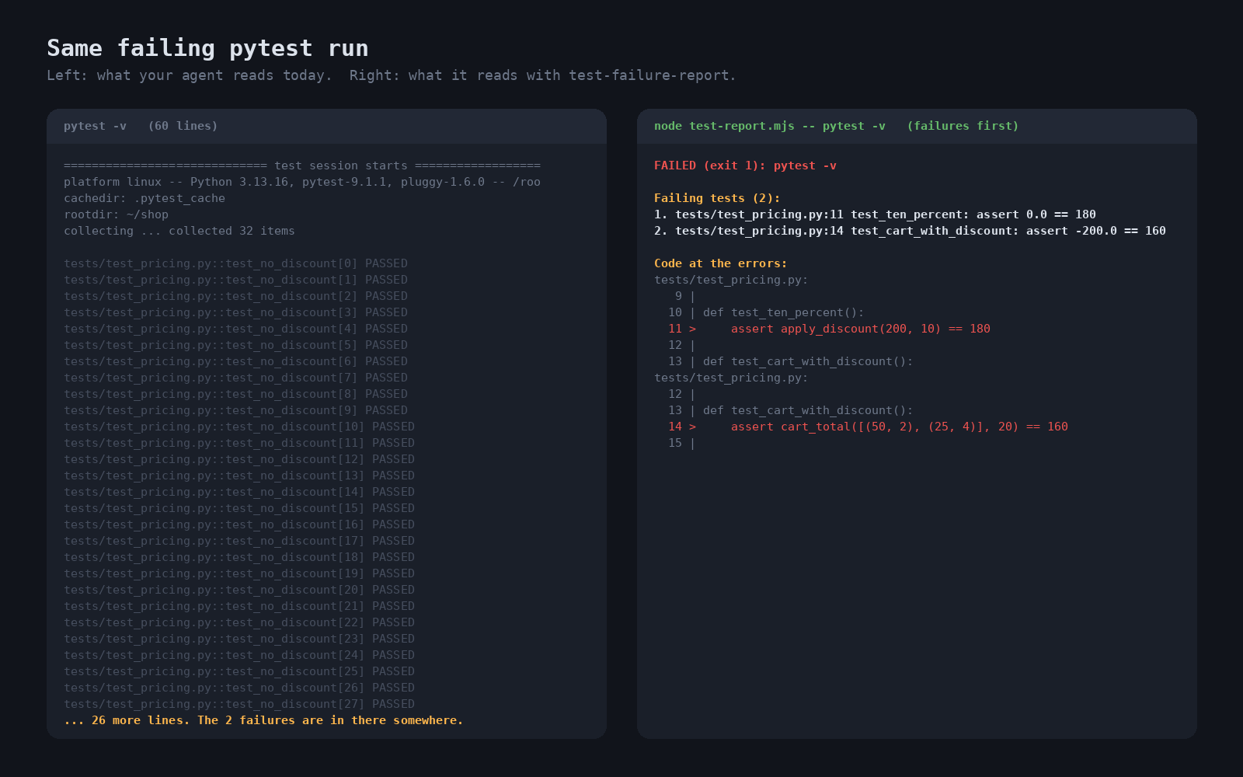
Task: Click failing test 2 test_cart_with_discount line
Action: coord(910,231)
